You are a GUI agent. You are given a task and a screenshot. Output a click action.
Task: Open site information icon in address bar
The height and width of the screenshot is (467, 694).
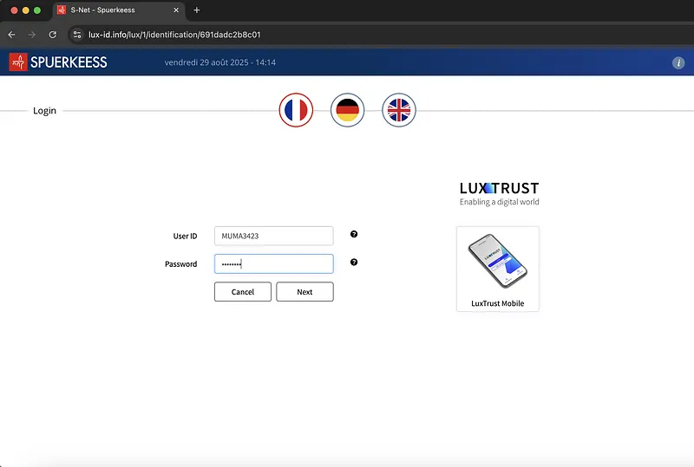coord(77,35)
